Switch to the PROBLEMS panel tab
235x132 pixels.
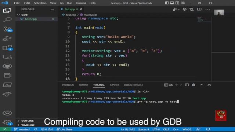point(68,85)
